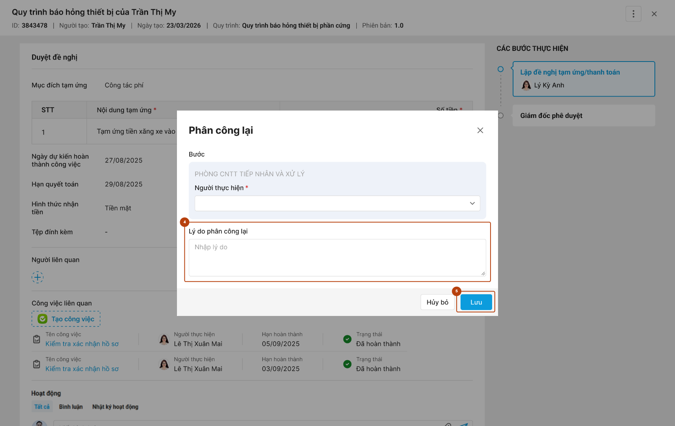Click the Hủy bỏ button
This screenshot has height=426, width=675.
437,302
